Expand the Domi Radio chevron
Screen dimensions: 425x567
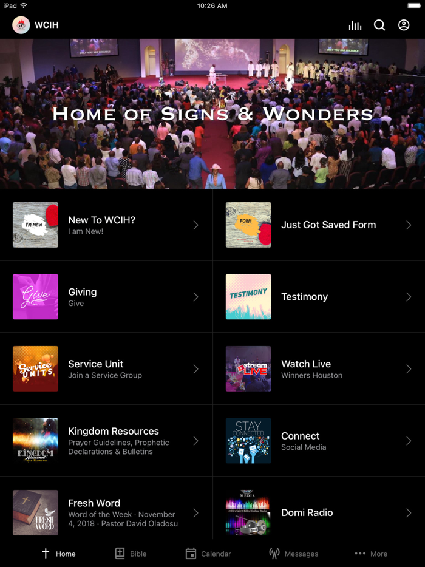click(409, 513)
